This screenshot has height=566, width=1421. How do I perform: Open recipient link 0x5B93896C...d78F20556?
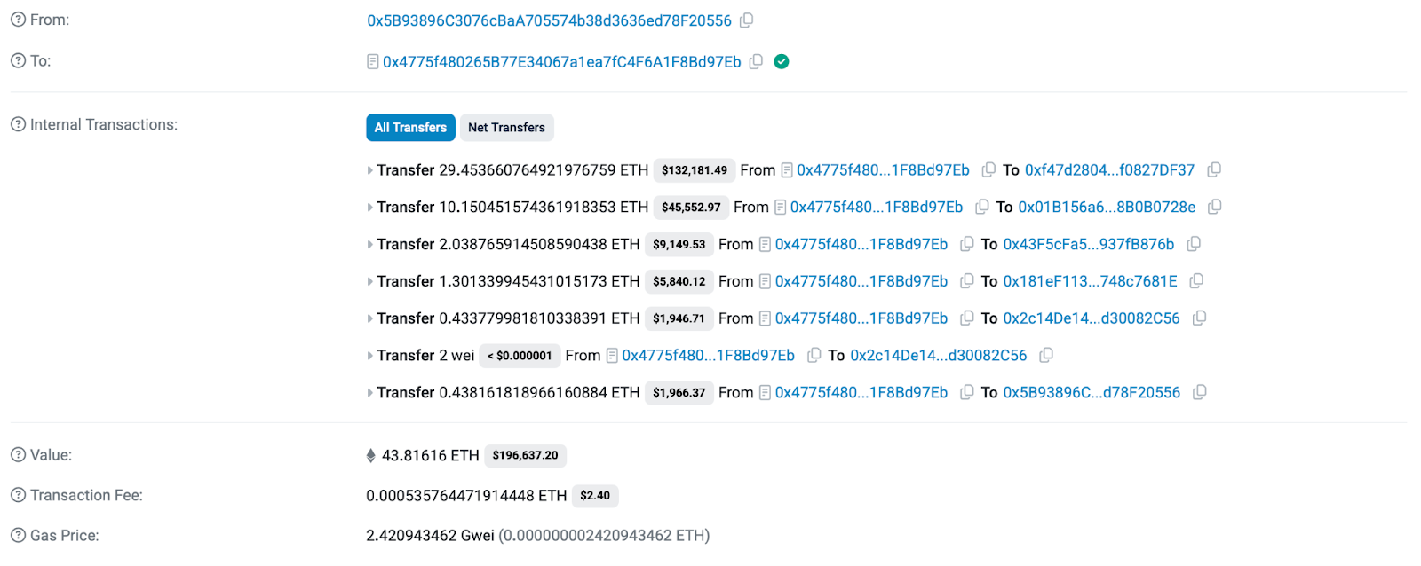pyautogui.click(x=1092, y=392)
